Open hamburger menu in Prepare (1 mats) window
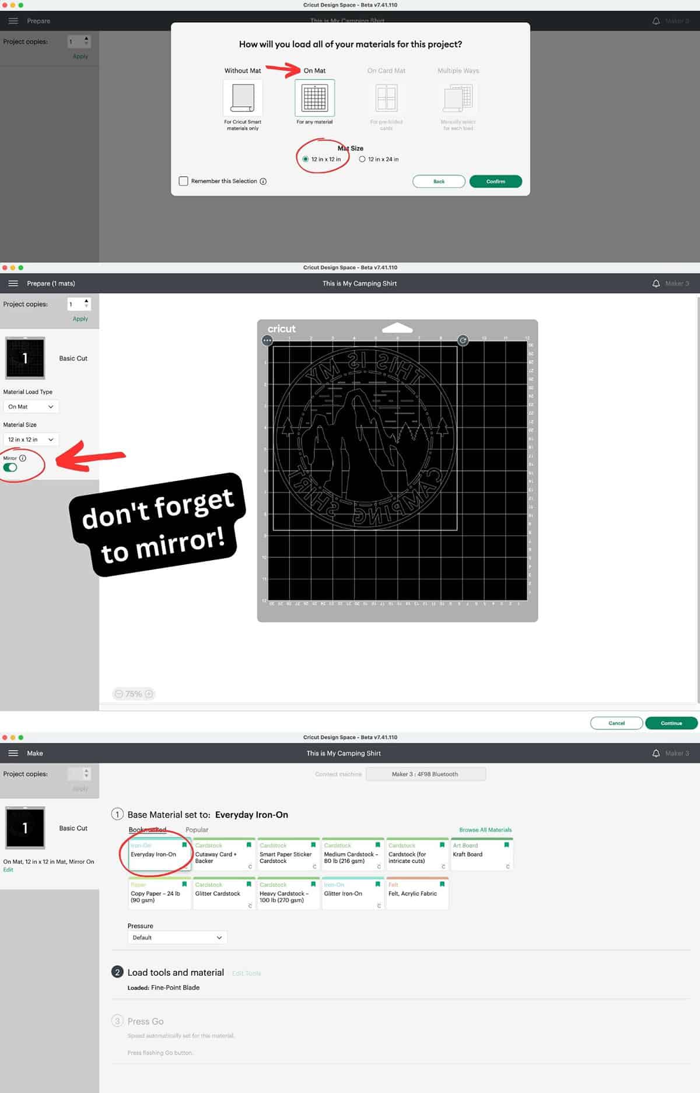 pos(13,283)
